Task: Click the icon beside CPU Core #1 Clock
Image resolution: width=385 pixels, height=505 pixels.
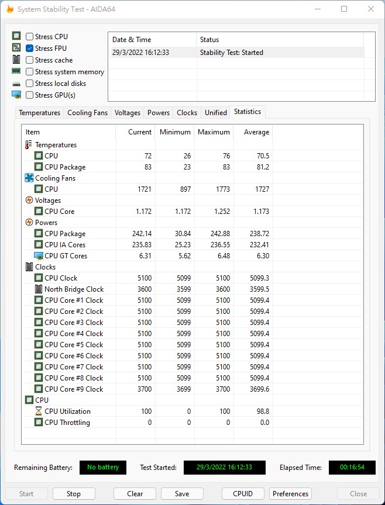Action: click(x=39, y=300)
